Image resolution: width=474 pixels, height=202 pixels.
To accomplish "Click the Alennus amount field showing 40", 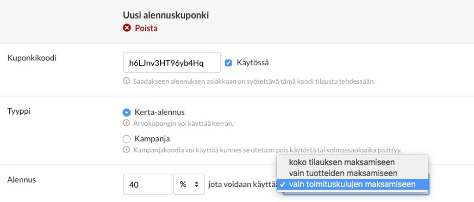I will 148,184.
